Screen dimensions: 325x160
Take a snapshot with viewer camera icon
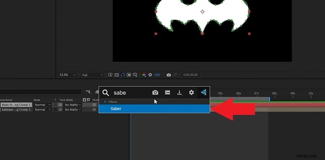click(169, 75)
